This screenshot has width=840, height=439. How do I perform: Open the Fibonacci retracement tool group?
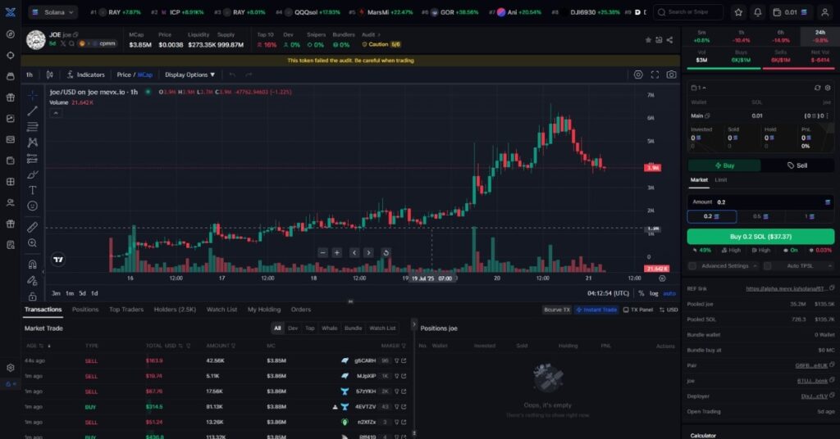pos(33,127)
